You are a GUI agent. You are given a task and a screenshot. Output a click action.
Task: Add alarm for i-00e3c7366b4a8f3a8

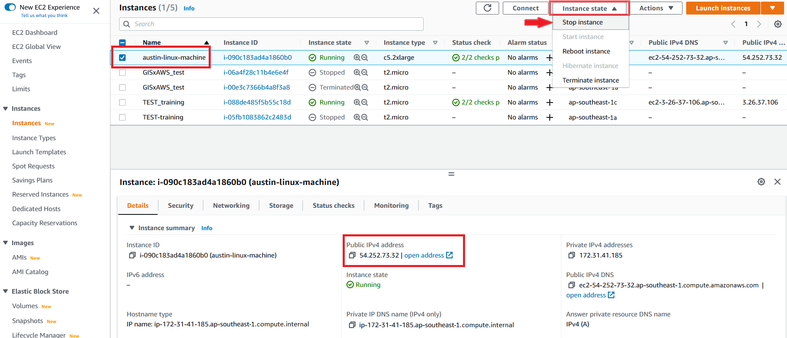coord(549,88)
